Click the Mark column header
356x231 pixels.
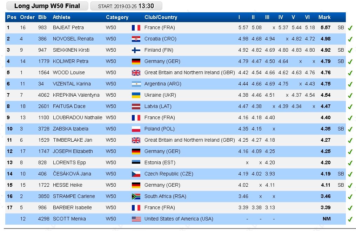[x=324, y=17]
